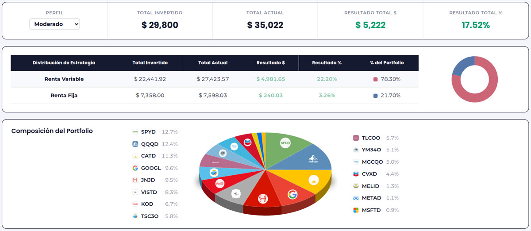Click the MELID legend icon
This screenshot has width=531, height=231.
(x=356, y=186)
